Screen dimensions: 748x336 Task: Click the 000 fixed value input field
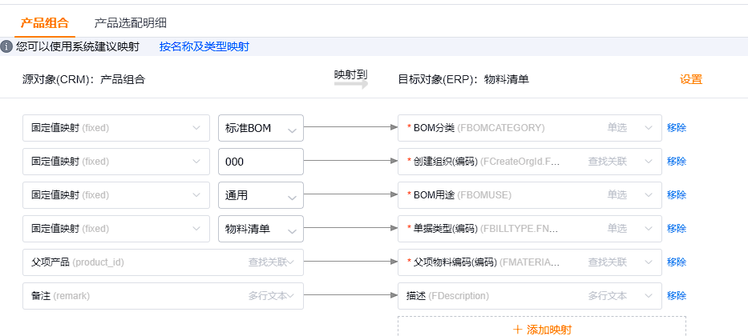click(261, 162)
